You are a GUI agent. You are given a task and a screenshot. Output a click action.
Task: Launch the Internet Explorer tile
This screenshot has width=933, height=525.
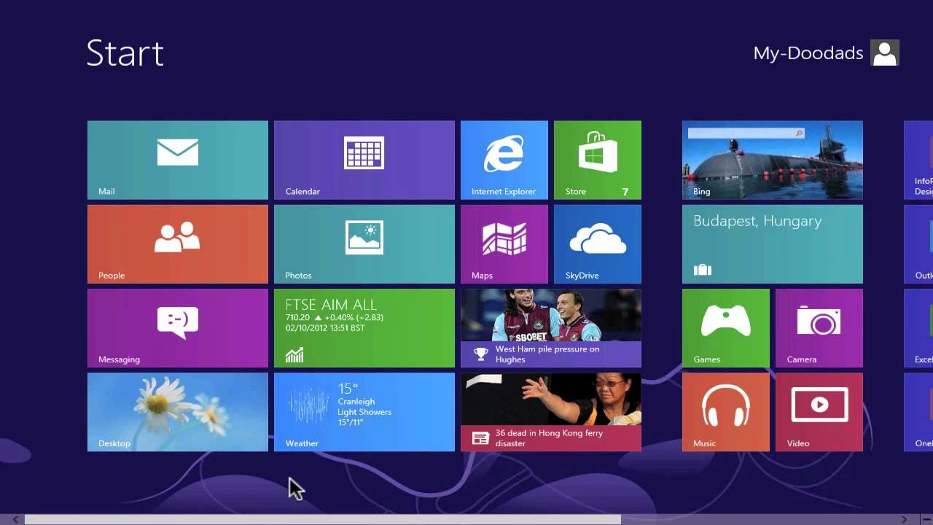click(504, 160)
